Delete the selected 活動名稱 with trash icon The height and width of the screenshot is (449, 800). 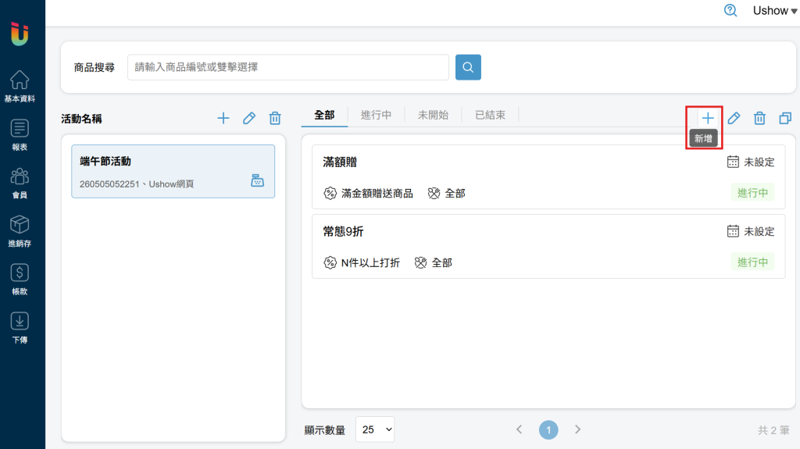click(275, 119)
